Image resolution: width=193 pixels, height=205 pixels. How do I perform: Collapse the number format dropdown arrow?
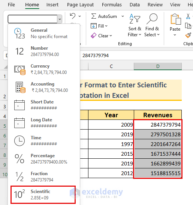[x=60, y=19]
